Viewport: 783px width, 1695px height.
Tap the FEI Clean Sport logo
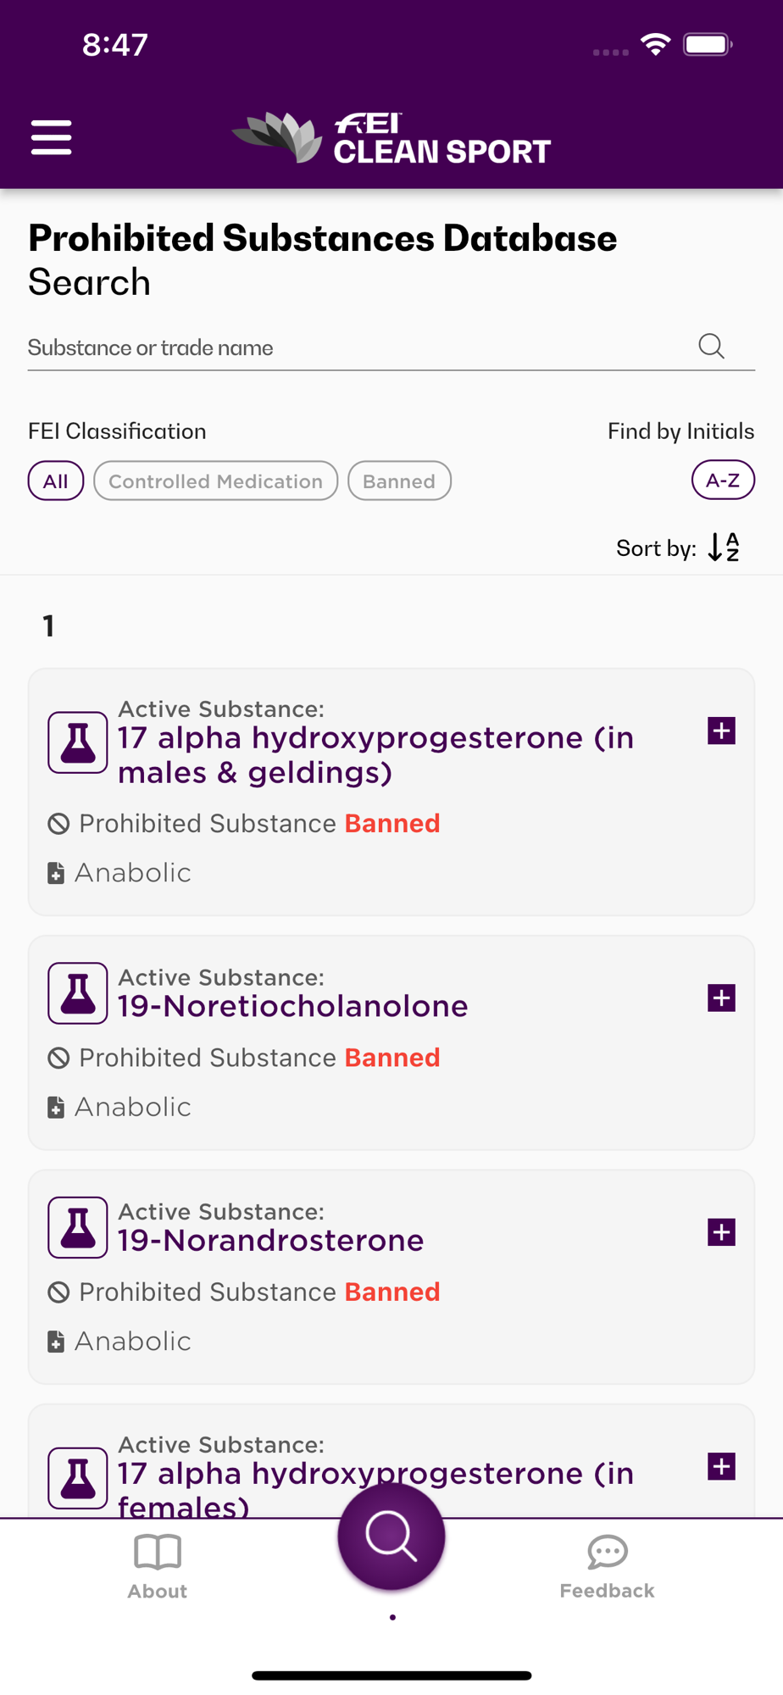point(391,137)
